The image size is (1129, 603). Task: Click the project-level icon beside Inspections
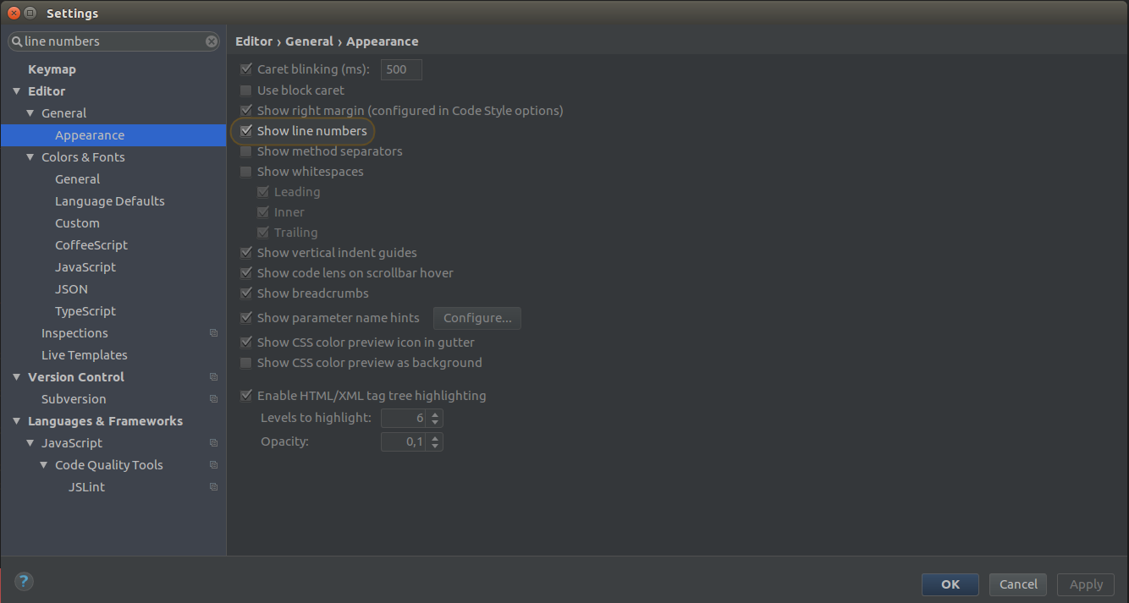[213, 333]
